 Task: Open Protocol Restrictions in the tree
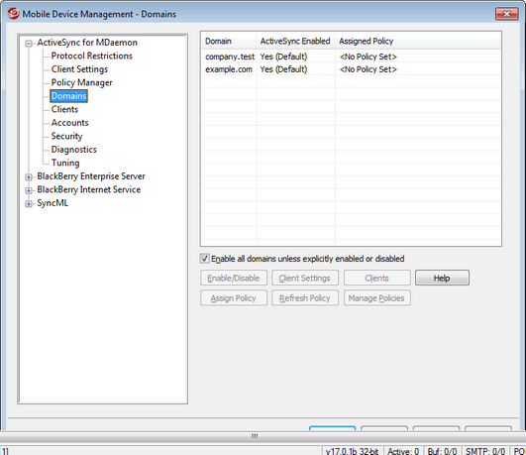click(91, 56)
